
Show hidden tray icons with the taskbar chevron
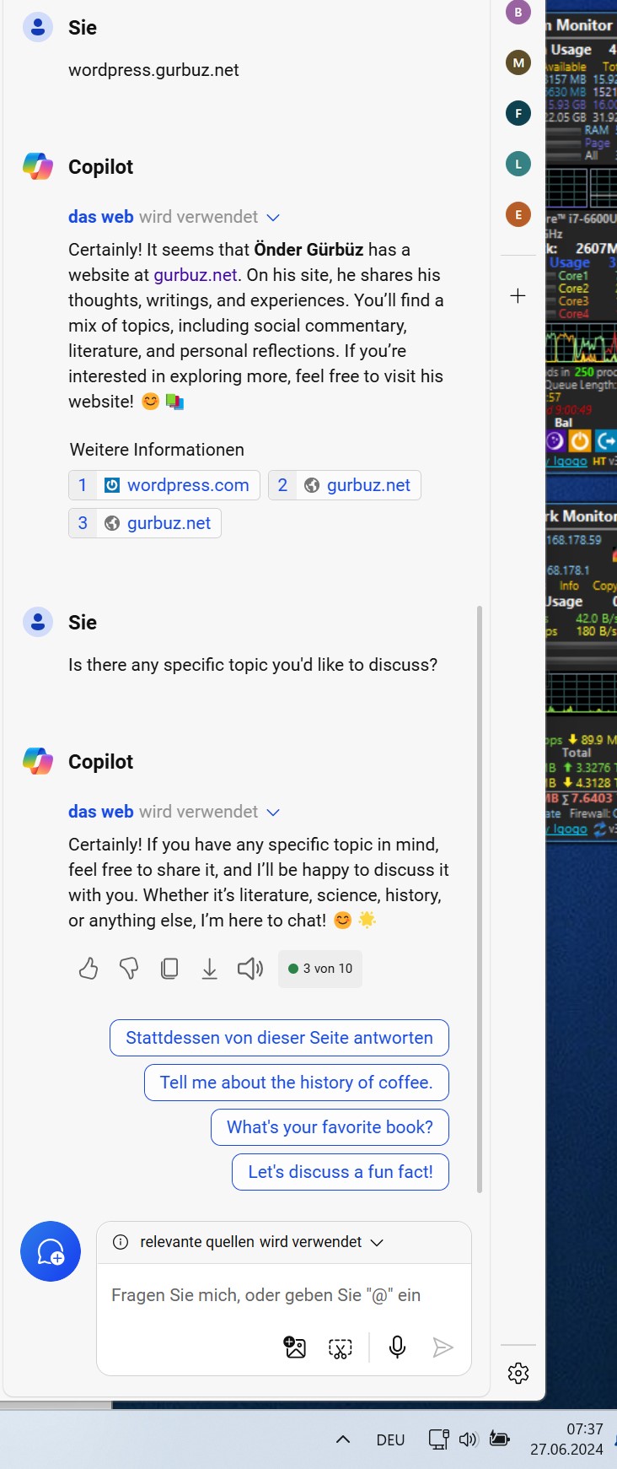343,1439
